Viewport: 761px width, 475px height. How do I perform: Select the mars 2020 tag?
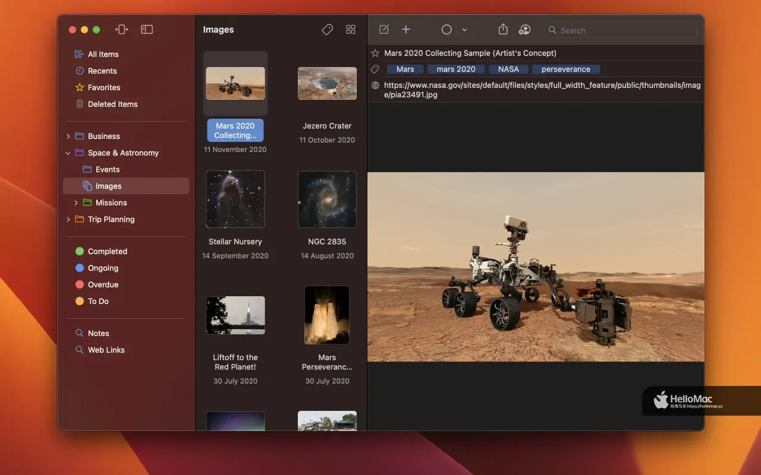tap(456, 69)
